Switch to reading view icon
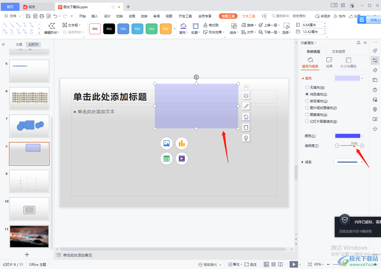 pyautogui.click(x=281, y=264)
